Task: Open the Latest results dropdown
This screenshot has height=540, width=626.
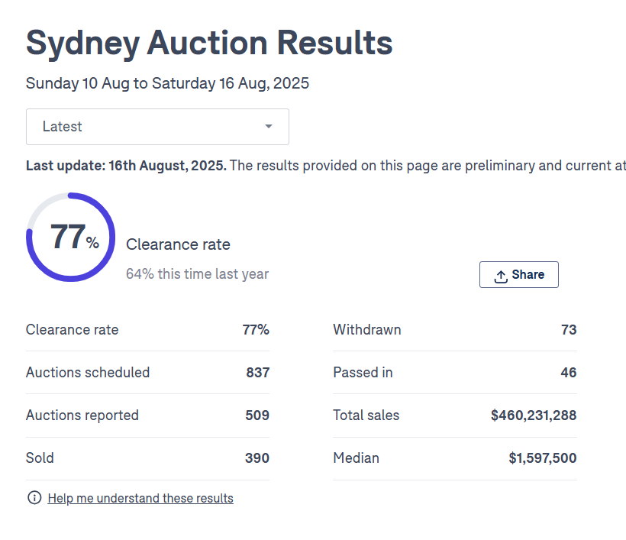Action: [156, 127]
